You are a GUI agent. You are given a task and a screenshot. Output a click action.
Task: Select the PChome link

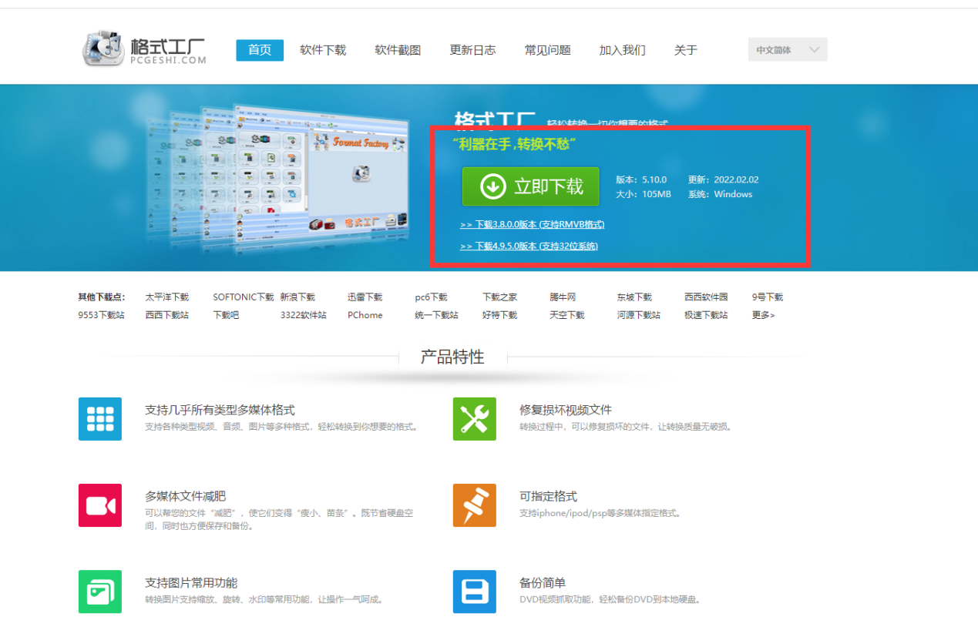[365, 315]
